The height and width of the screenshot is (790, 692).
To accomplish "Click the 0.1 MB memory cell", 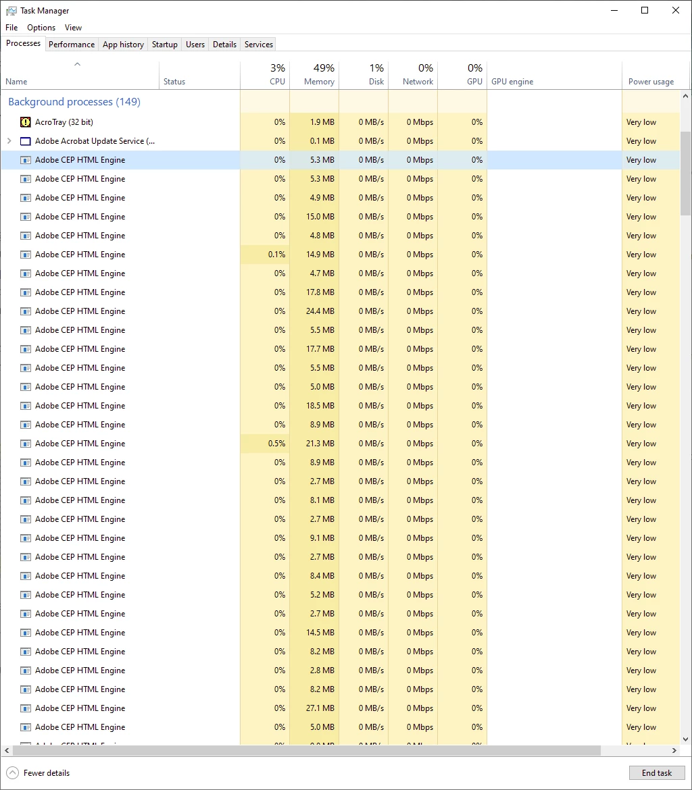I will [x=314, y=141].
